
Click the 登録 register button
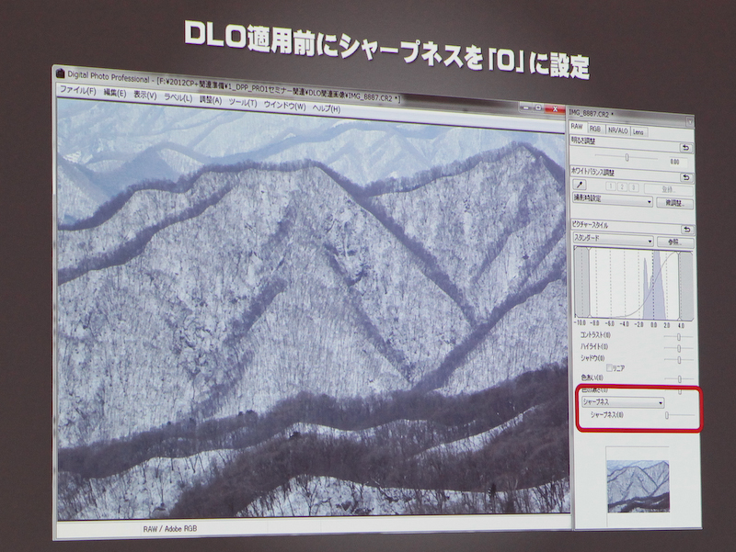tap(671, 187)
